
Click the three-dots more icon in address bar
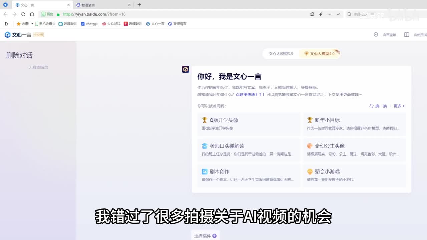click(329, 14)
